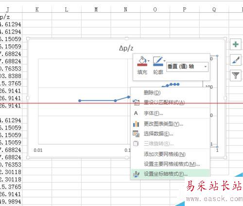Select the chart title Δp/z
The image size is (243, 206).
click(126, 48)
